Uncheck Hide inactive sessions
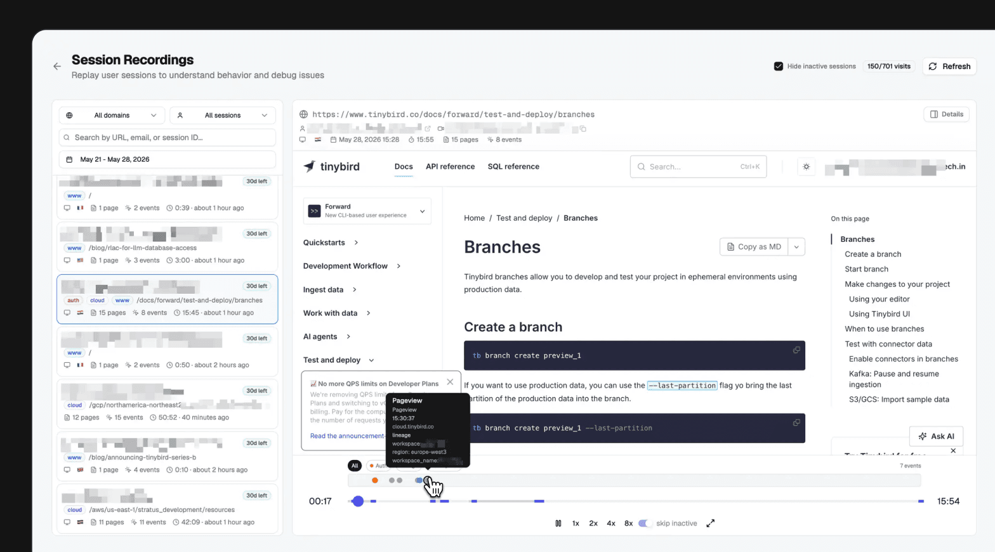 pyautogui.click(x=779, y=66)
